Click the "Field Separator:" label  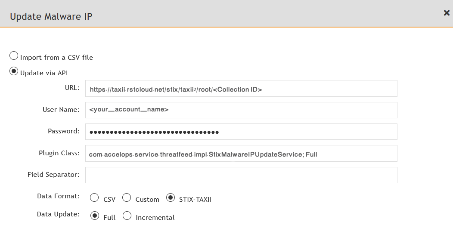[53, 175]
